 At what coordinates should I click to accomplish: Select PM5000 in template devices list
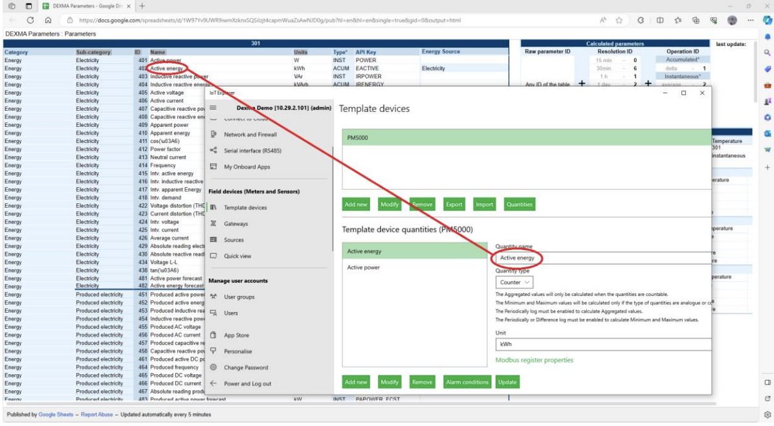click(527, 138)
